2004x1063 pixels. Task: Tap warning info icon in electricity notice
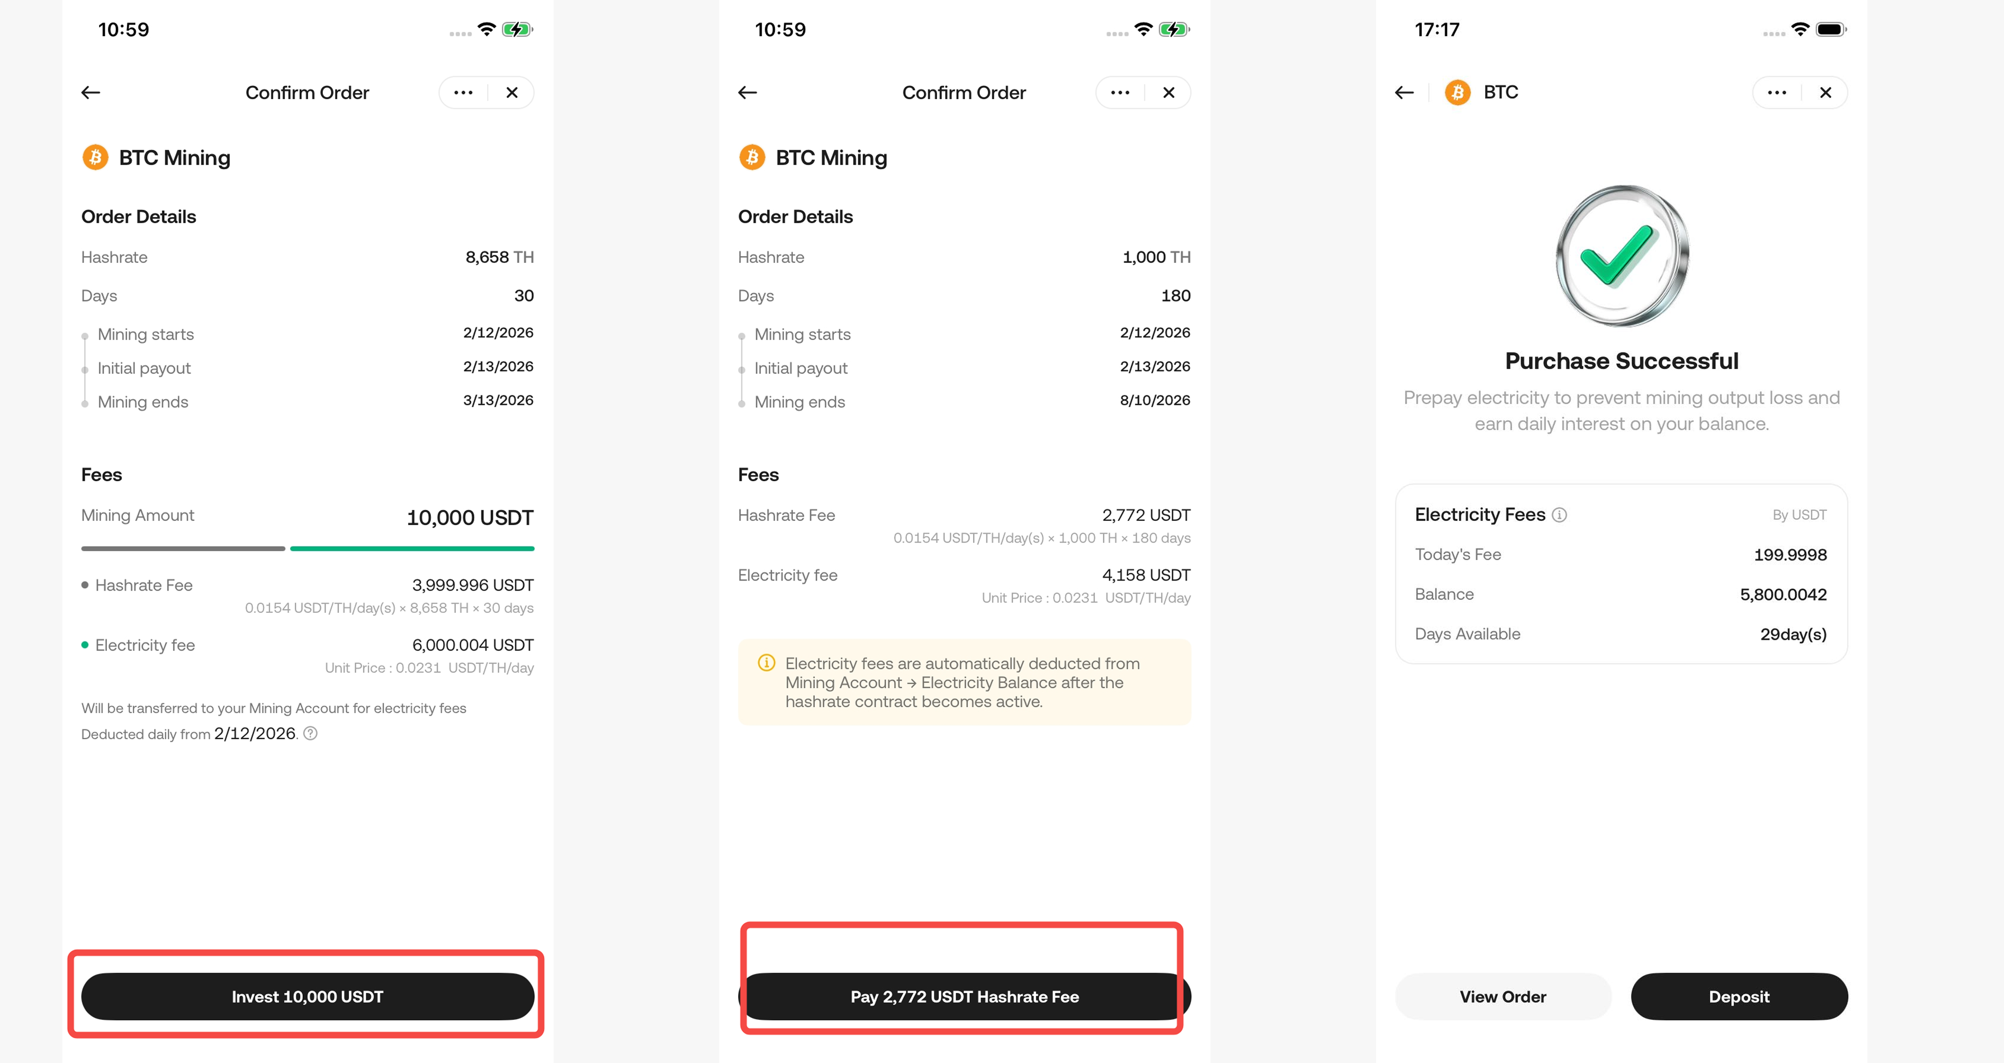tap(767, 662)
